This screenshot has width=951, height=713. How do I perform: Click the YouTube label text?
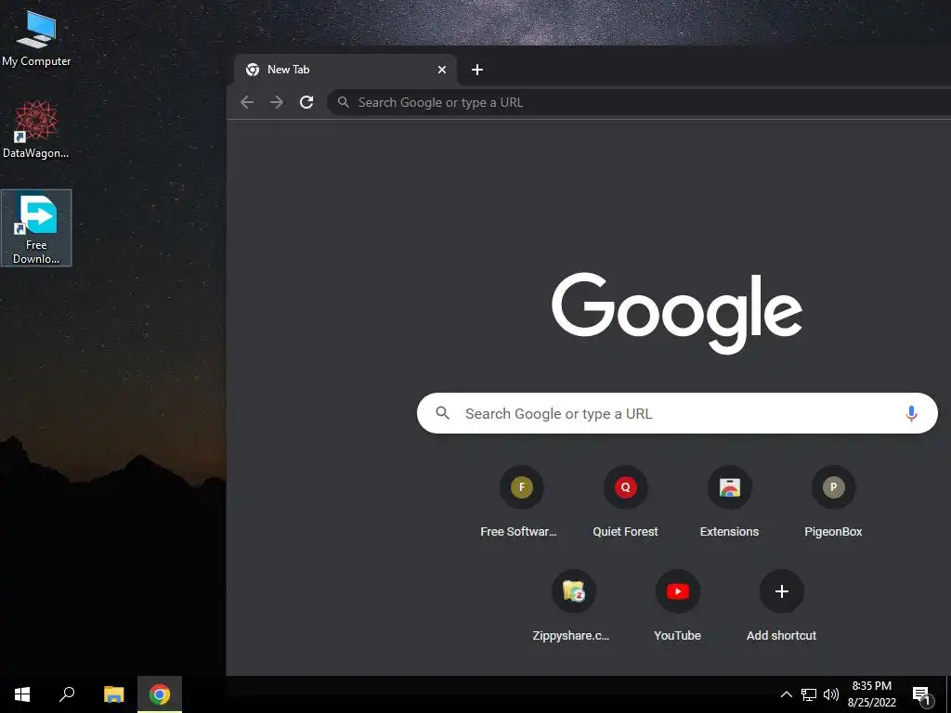click(677, 635)
